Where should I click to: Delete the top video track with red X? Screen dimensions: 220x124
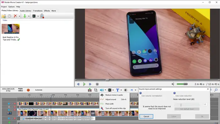click(x=14, y=104)
